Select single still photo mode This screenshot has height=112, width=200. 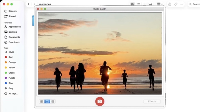(47, 101)
